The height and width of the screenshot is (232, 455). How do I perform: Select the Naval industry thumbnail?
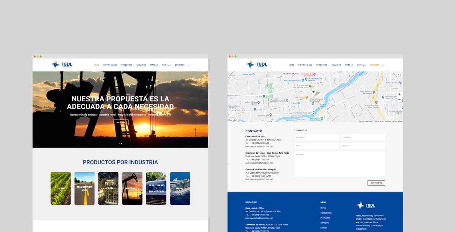180,188
